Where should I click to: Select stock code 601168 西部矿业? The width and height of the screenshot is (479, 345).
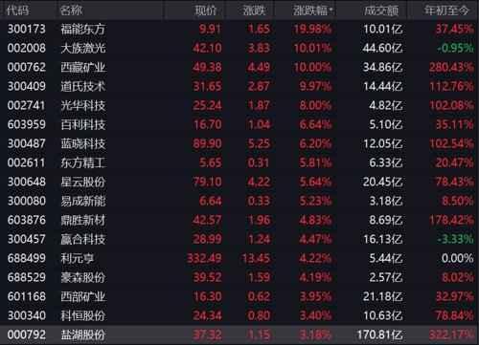(239, 296)
